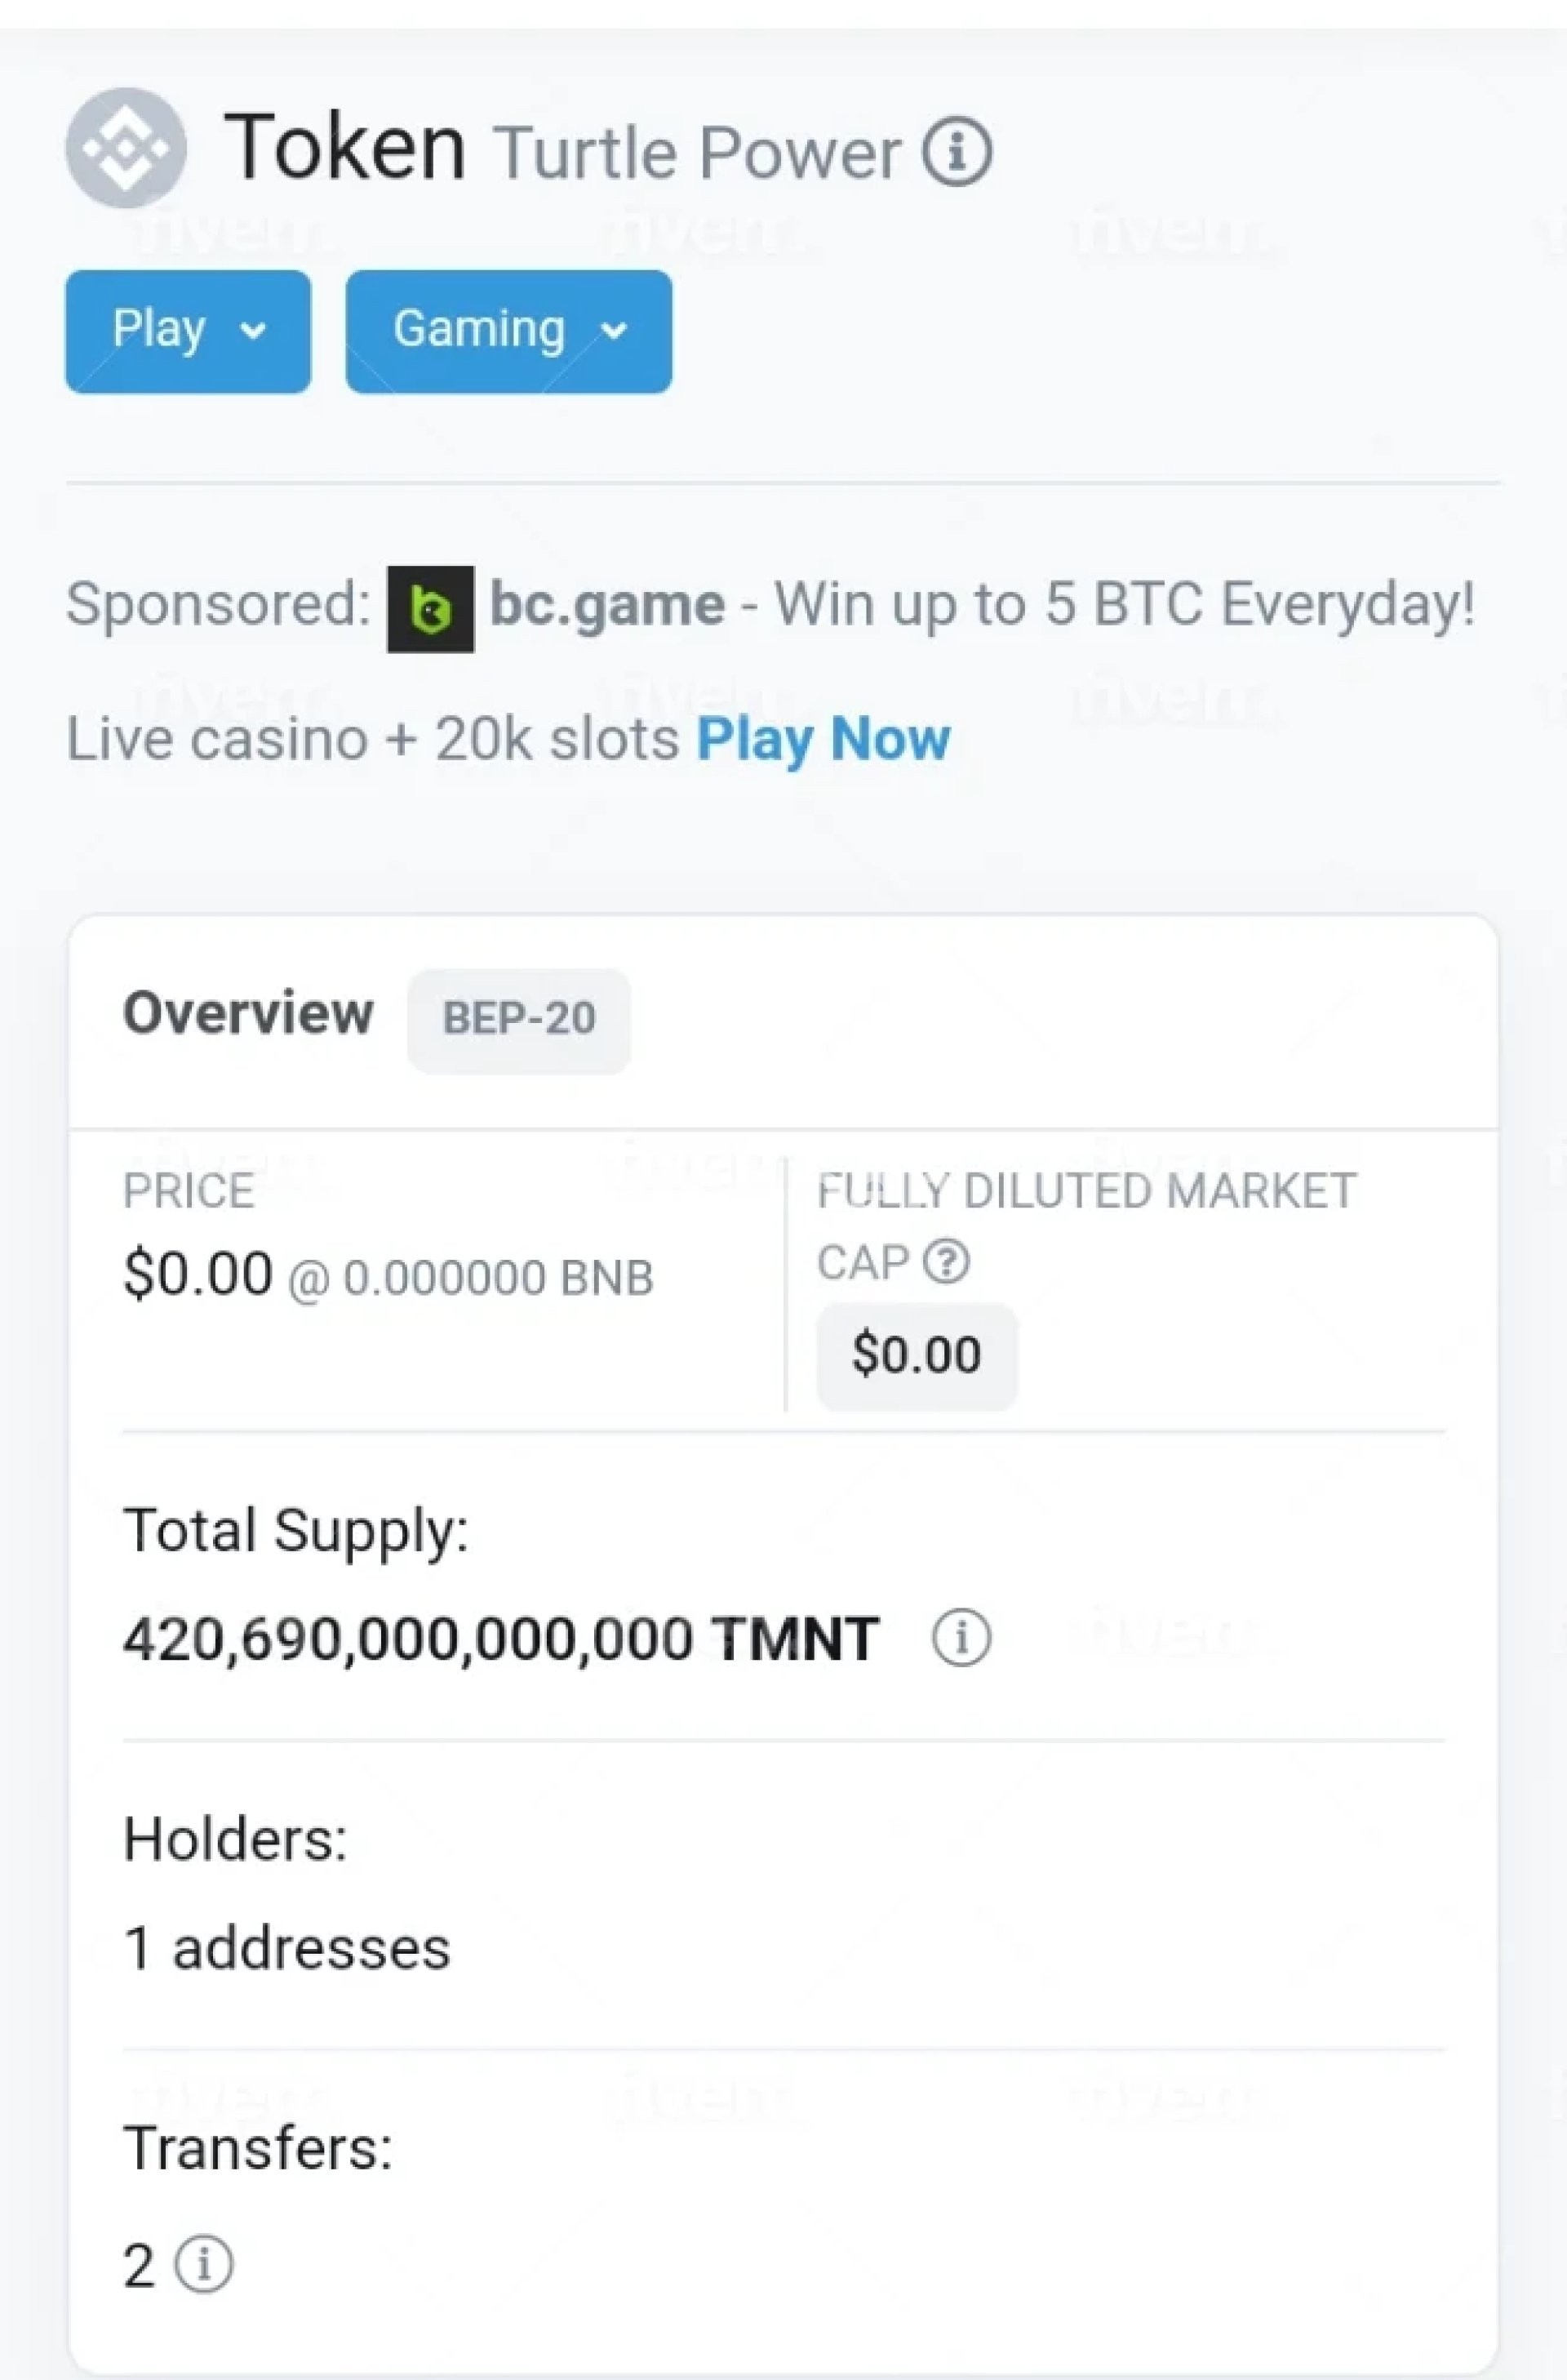Click the 420,690,000,000,000 TMNT supply value
1567x2380 pixels.
499,1640
